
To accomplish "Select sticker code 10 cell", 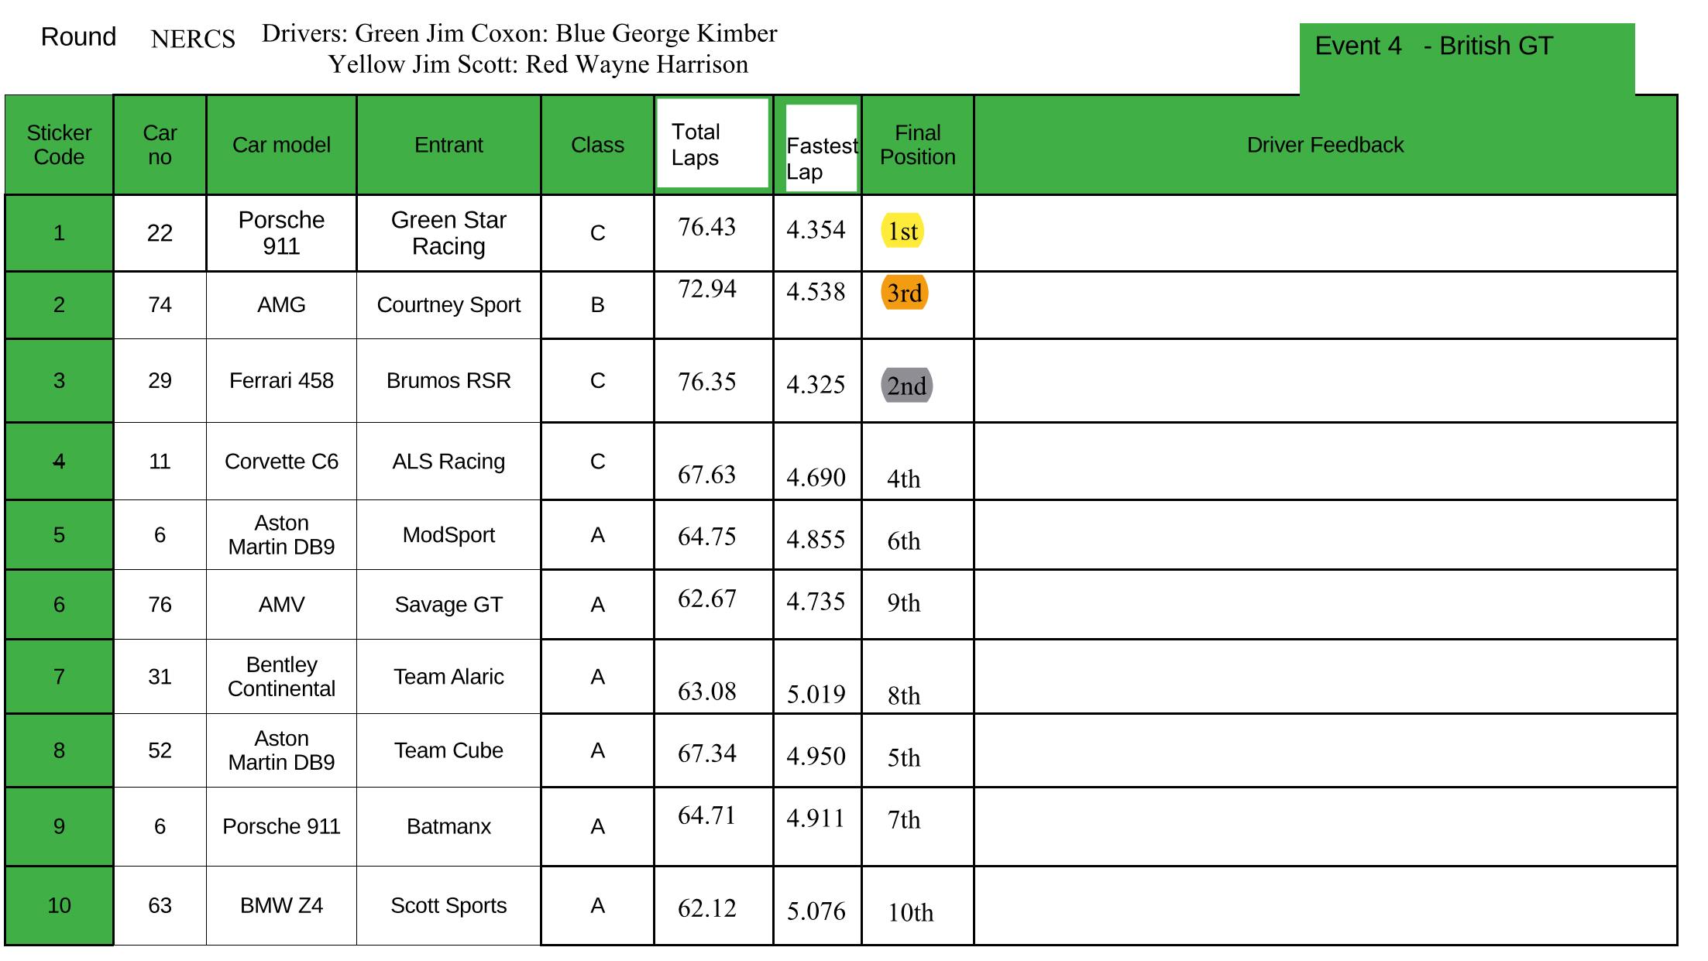I will pyautogui.click(x=59, y=905).
